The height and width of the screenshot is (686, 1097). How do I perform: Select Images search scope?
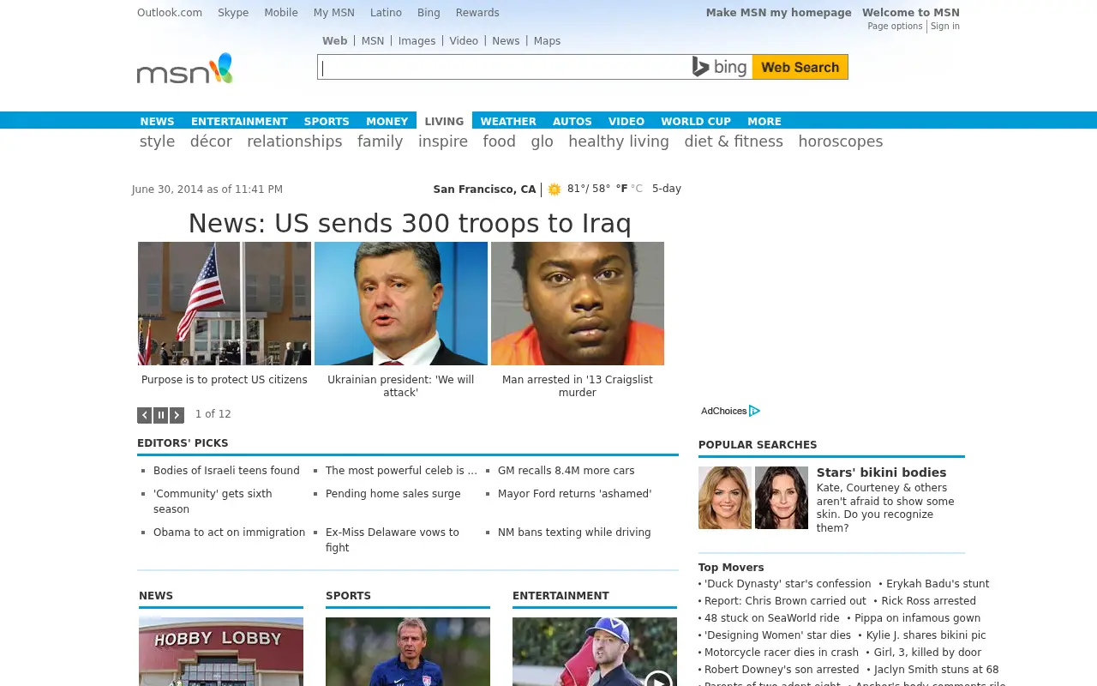coord(417,41)
